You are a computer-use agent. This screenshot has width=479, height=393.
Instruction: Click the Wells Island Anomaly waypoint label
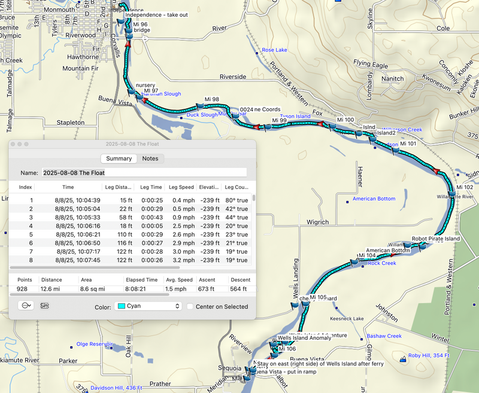coord(304,338)
